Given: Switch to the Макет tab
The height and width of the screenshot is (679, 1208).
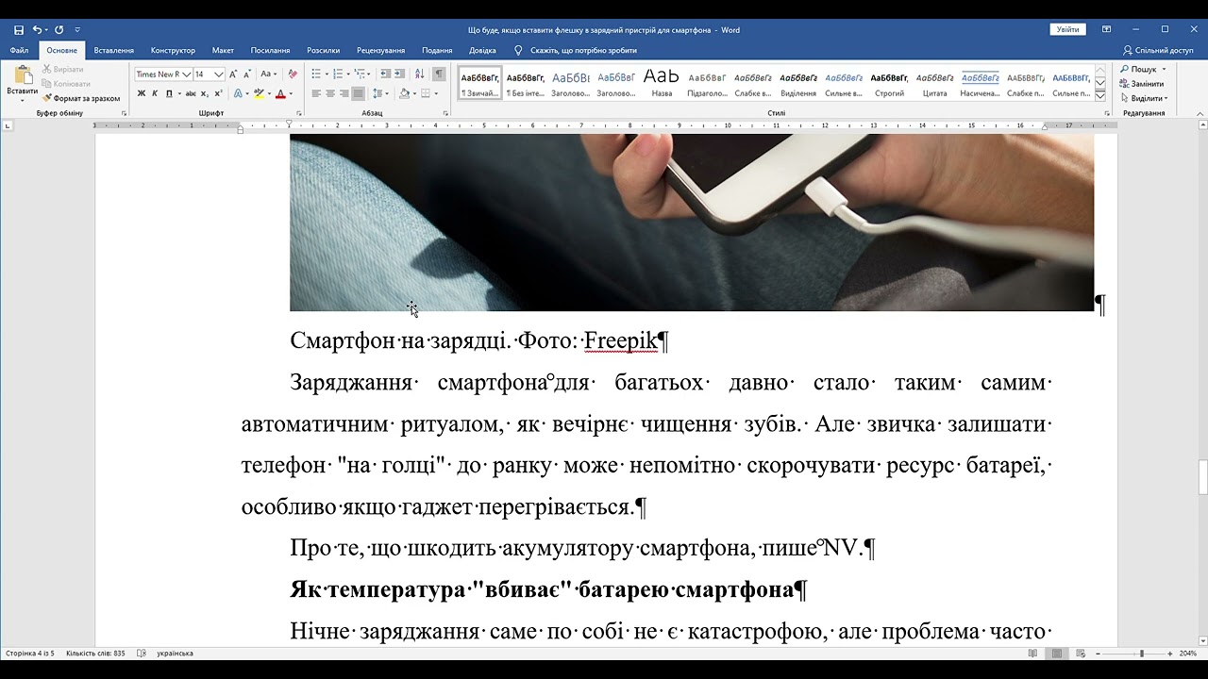Looking at the screenshot, I should click(223, 50).
